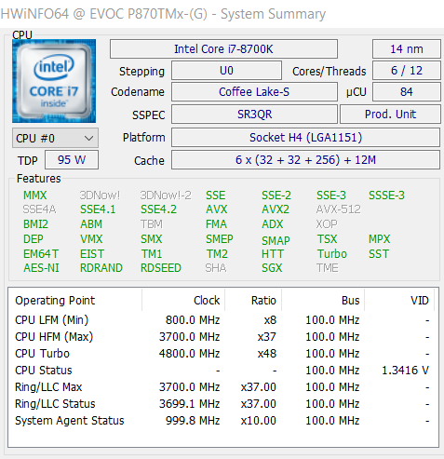Click the AES-NI feature label

[x=41, y=268]
